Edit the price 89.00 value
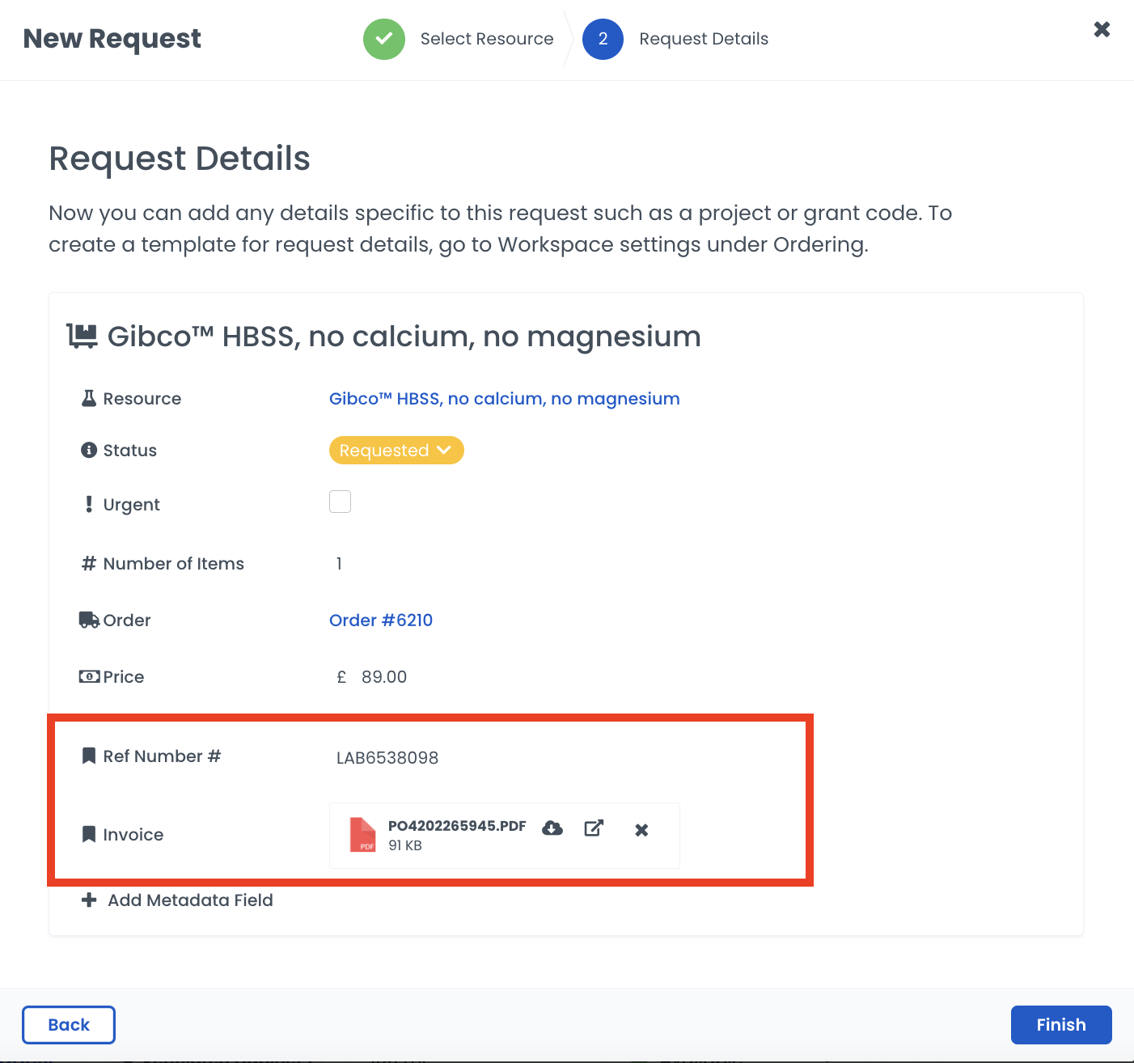The image size is (1134, 1063). pos(383,677)
